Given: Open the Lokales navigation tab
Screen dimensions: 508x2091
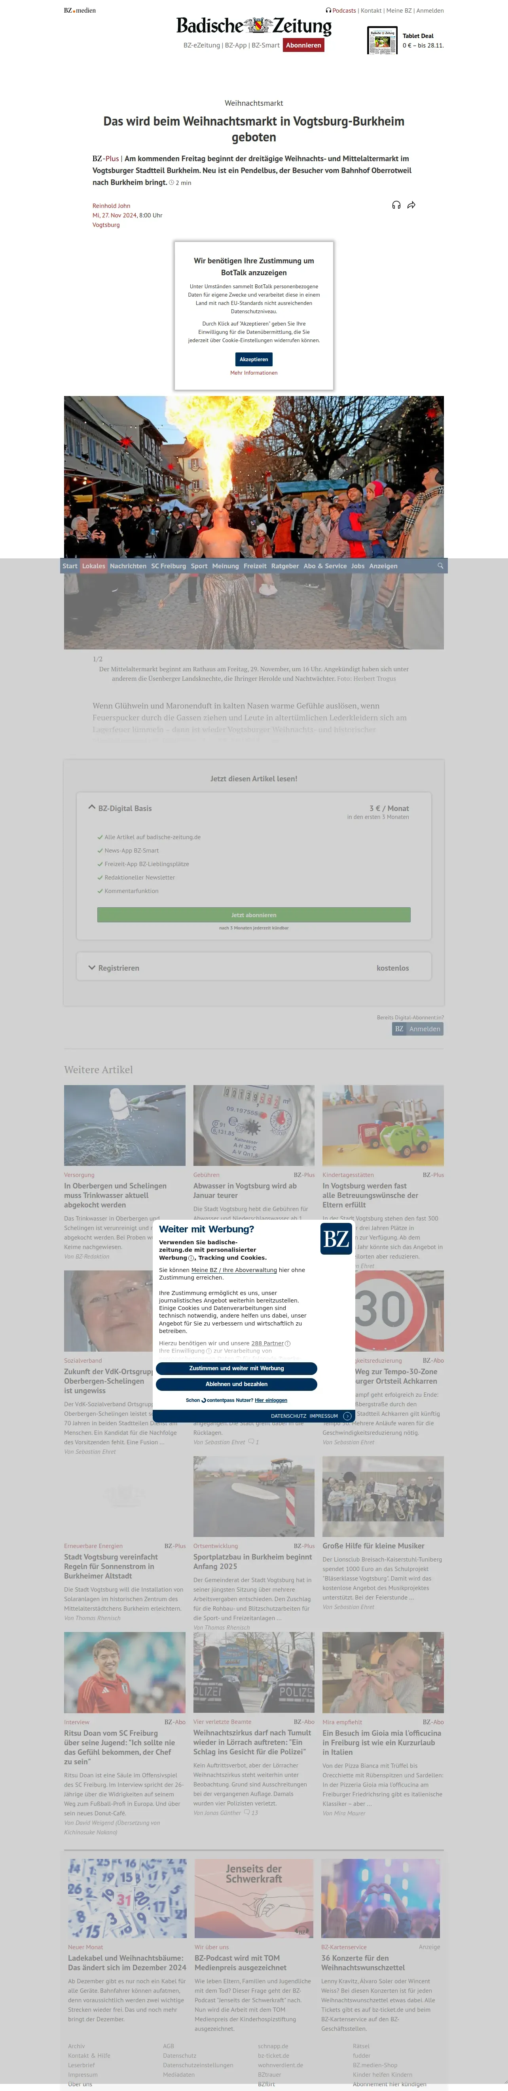Looking at the screenshot, I should [x=93, y=566].
